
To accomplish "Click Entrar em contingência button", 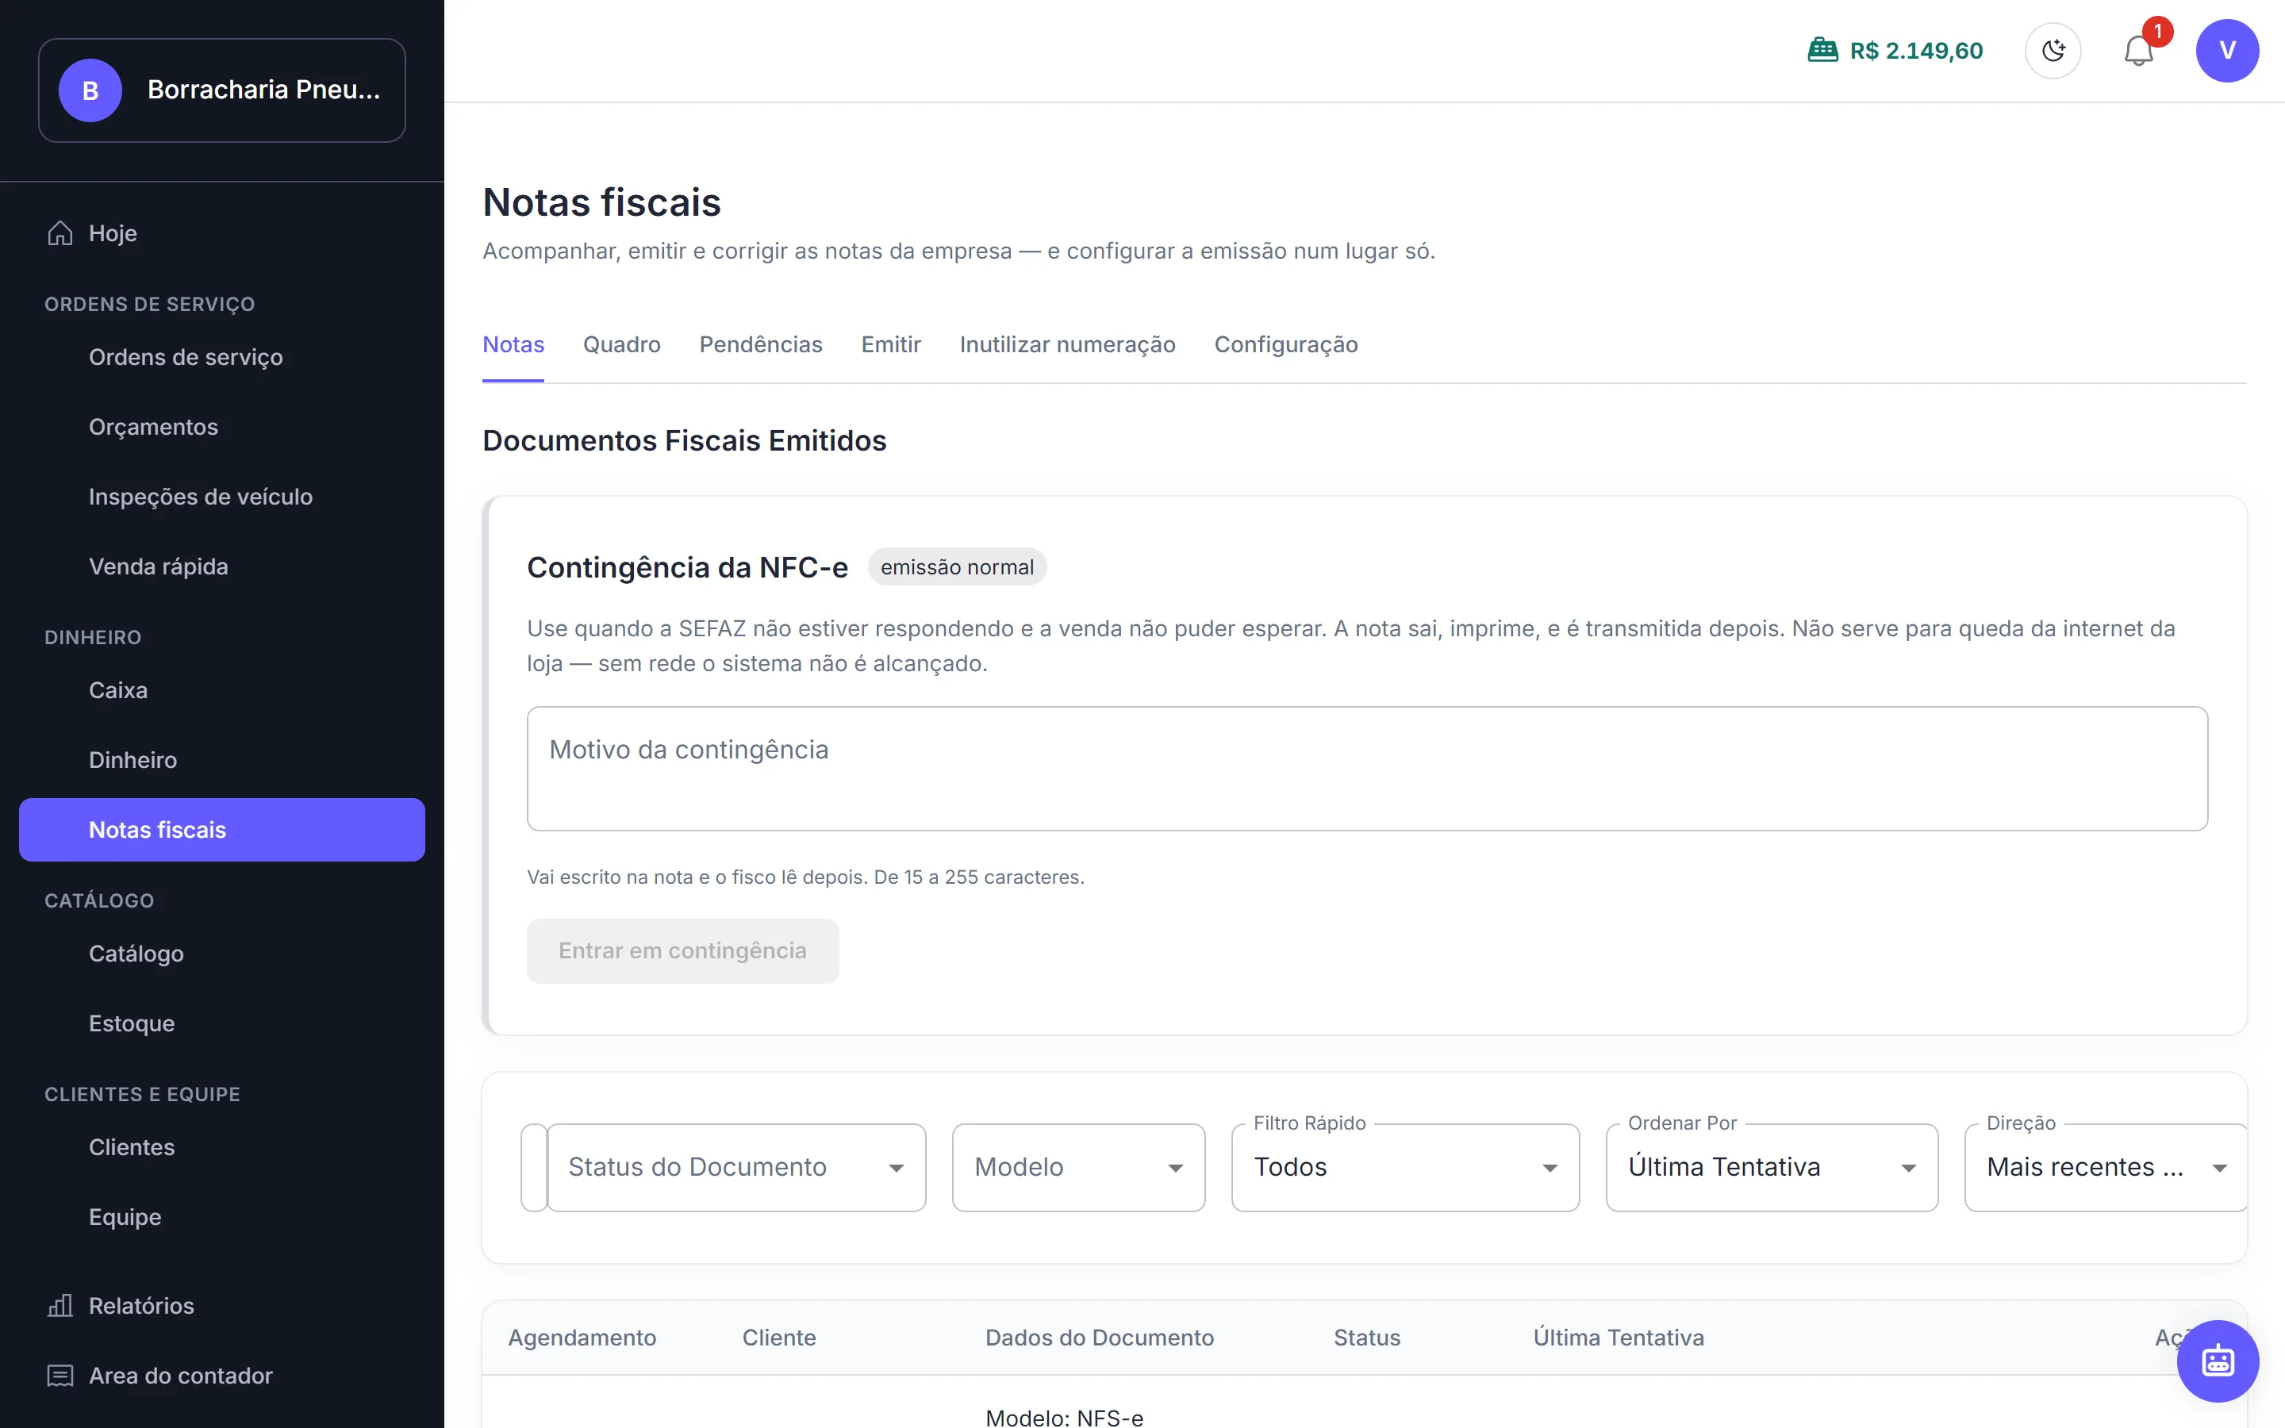I will point(682,951).
